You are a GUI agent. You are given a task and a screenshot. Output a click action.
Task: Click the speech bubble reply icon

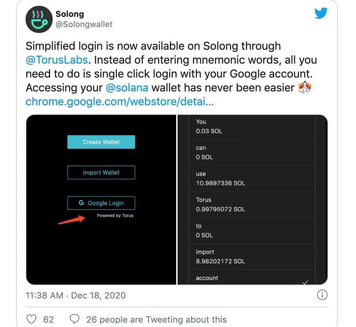tap(74, 319)
